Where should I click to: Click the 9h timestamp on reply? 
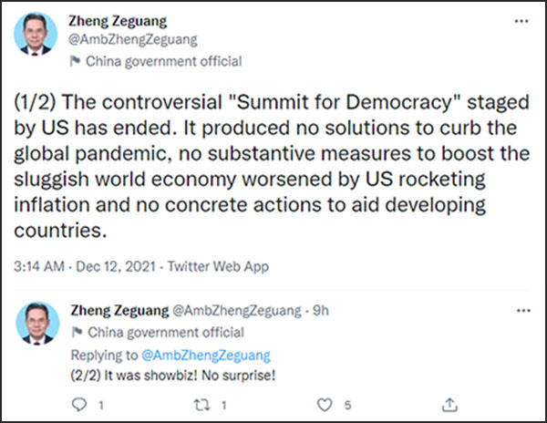pos(321,310)
